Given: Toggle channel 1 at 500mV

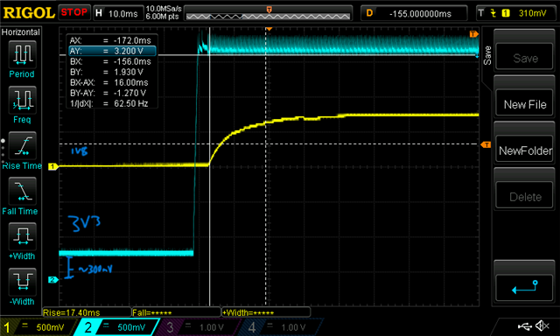Looking at the screenshot, I should 38,327.
